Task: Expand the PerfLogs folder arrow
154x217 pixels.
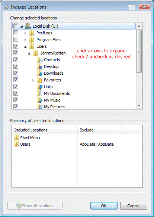Action: tap(25, 33)
